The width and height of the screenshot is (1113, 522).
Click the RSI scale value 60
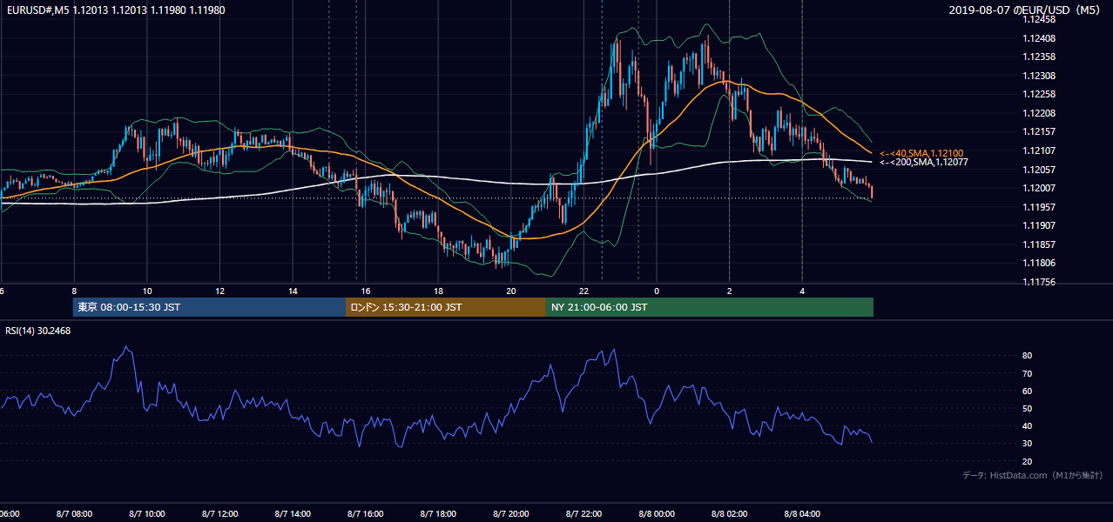pyautogui.click(x=1028, y=391)
